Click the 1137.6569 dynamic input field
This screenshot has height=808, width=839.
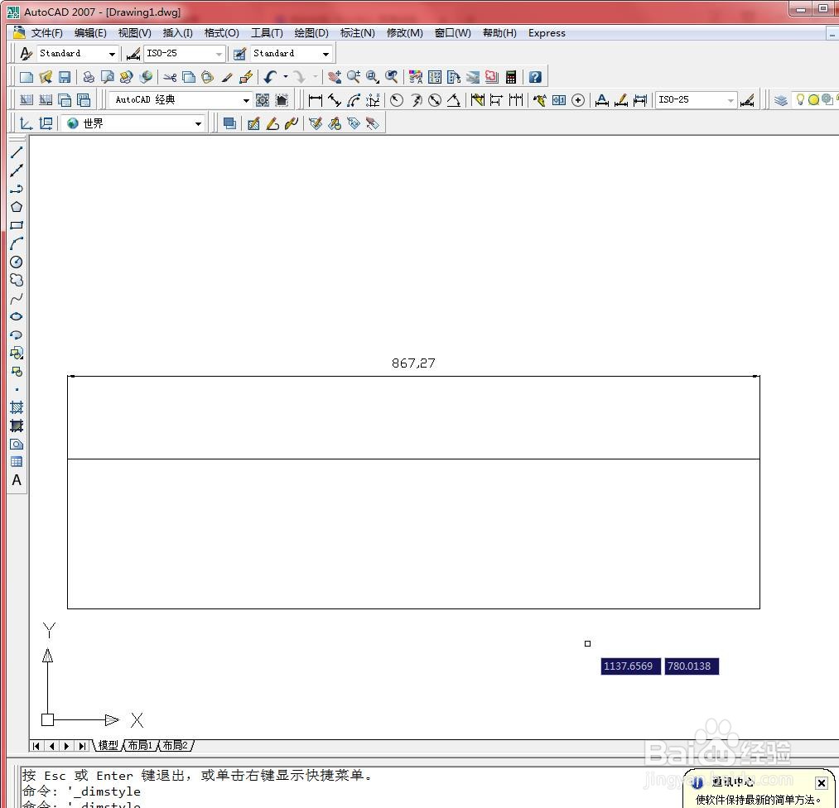pyautogui.click(x=630, y=666)
